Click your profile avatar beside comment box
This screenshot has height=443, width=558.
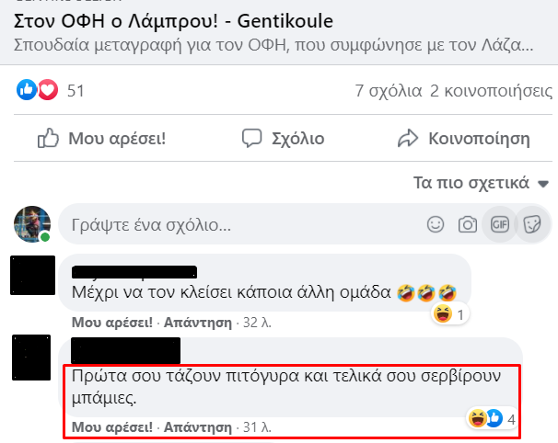31,224
